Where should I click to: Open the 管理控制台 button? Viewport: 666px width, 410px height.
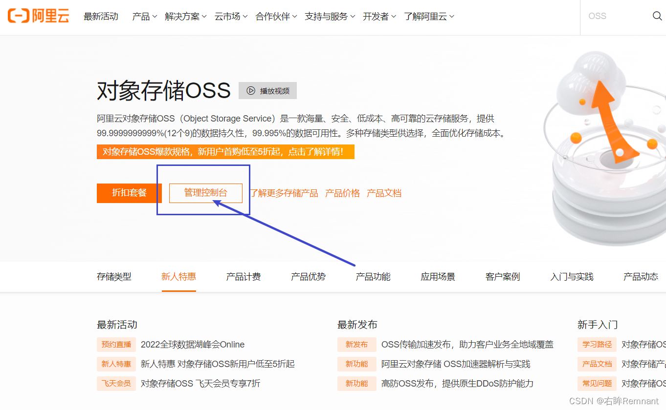[x=206, y=193]
